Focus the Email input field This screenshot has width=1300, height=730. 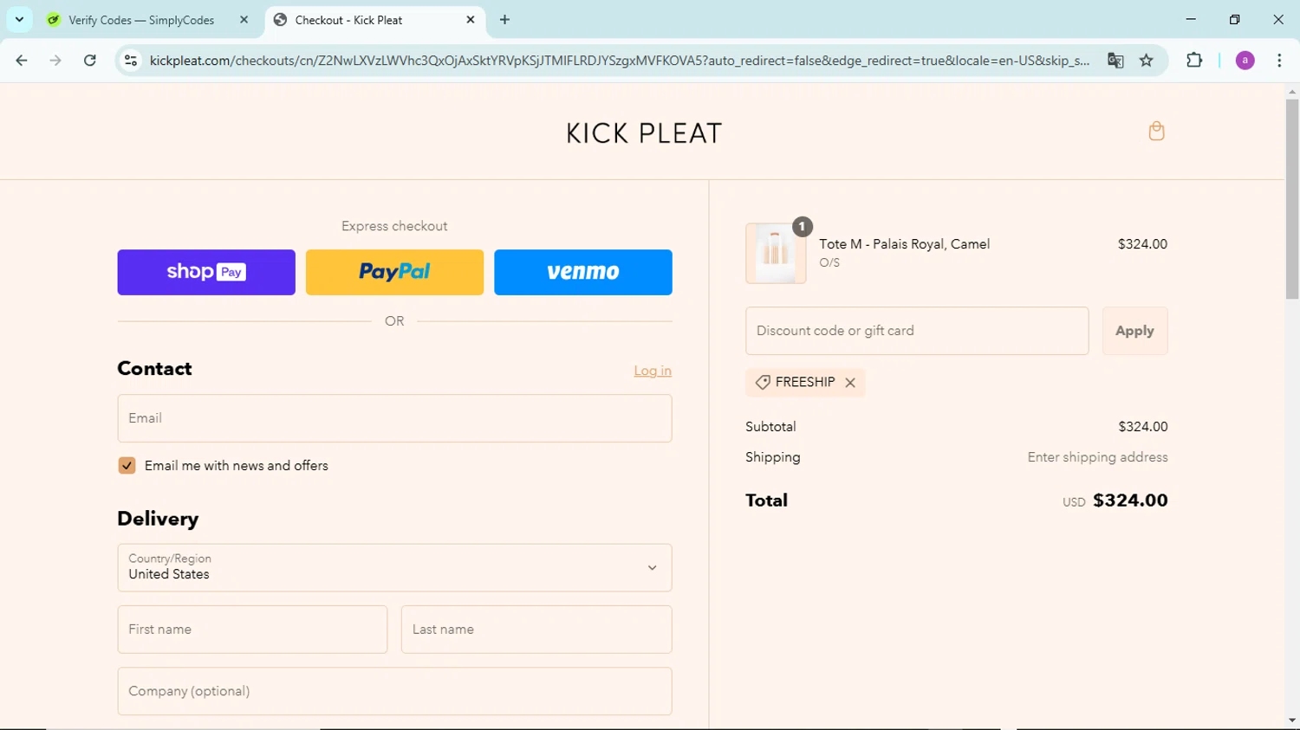(x=394, y=418)
